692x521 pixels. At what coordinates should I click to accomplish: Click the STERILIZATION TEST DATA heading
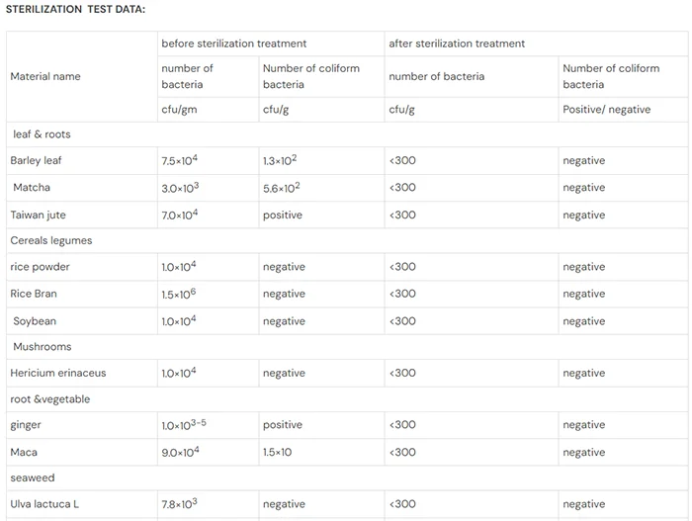75,9
